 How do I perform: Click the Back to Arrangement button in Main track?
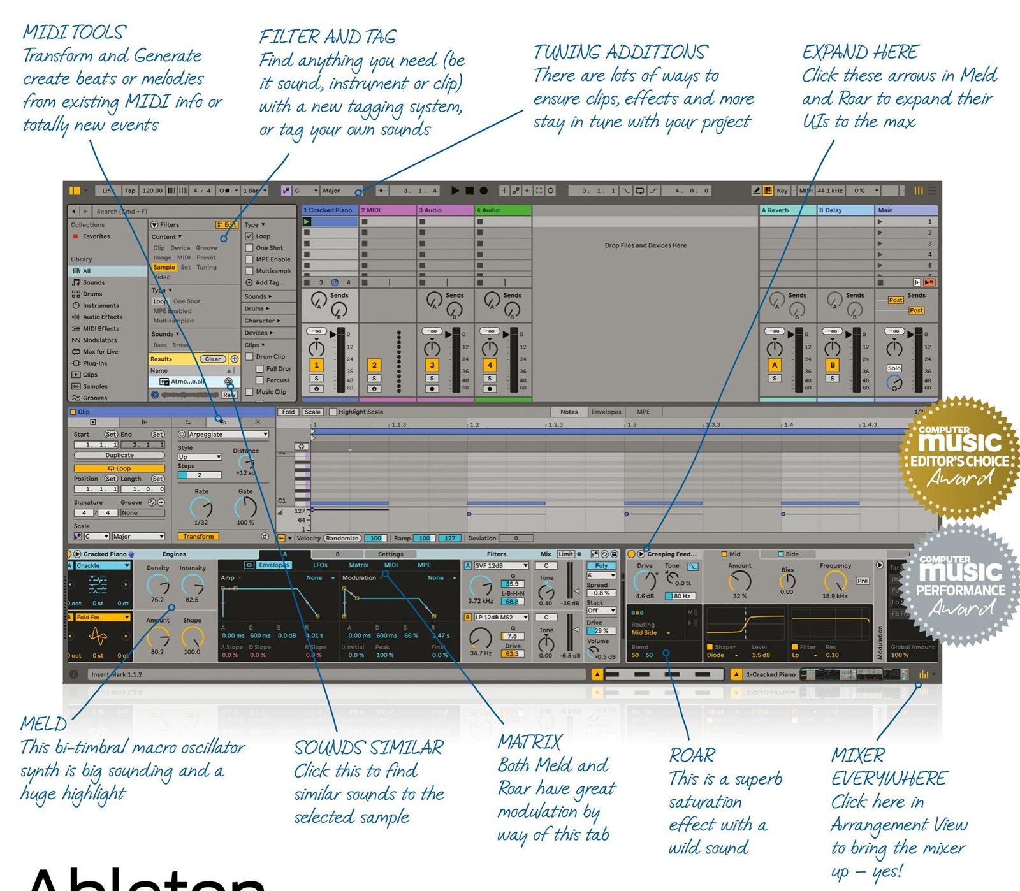click(929, 282)
